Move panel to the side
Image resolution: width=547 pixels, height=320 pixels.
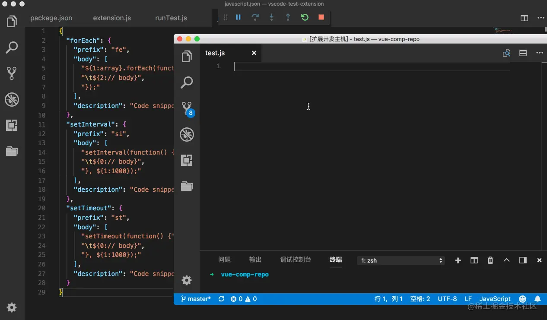point(523,260)
